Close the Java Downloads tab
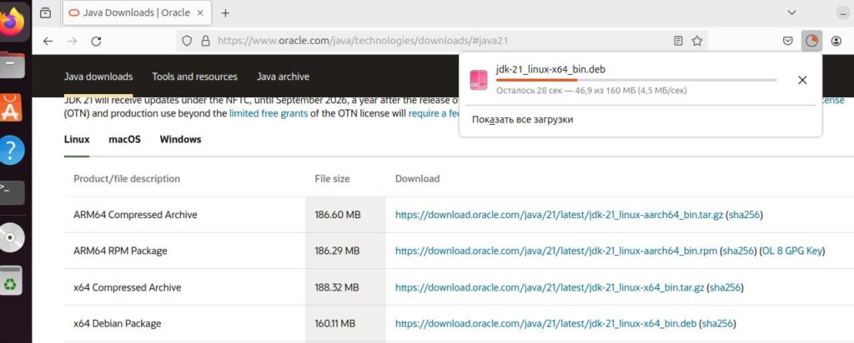Screen dimensions: 854x343 200,13
